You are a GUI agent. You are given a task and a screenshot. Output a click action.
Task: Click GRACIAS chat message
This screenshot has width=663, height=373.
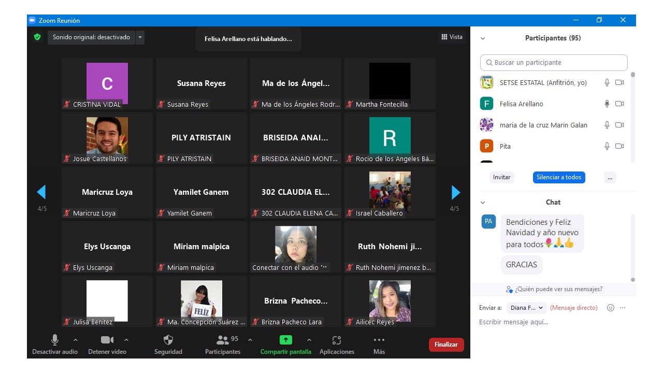click(522, 265)
